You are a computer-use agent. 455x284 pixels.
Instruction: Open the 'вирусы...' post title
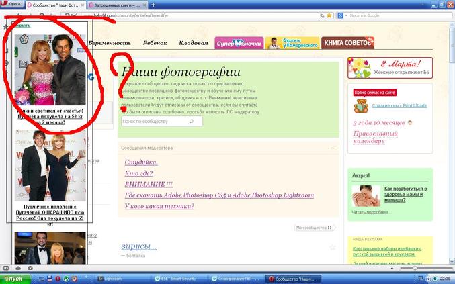tap(139, 246)
